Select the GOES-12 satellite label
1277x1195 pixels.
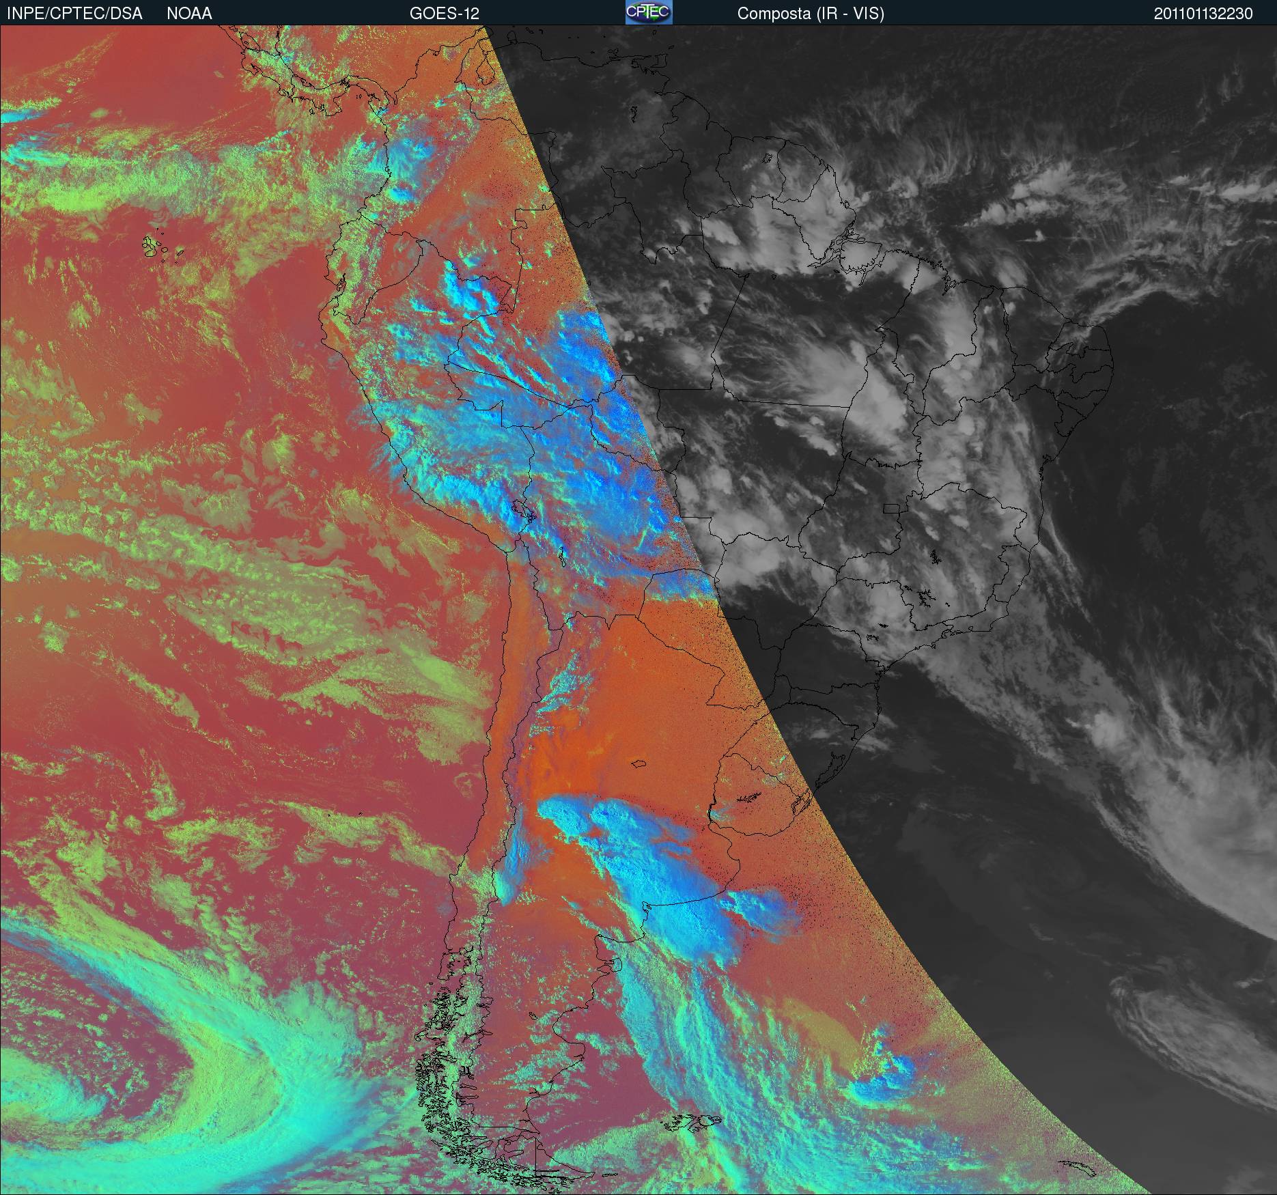point(444,13)
